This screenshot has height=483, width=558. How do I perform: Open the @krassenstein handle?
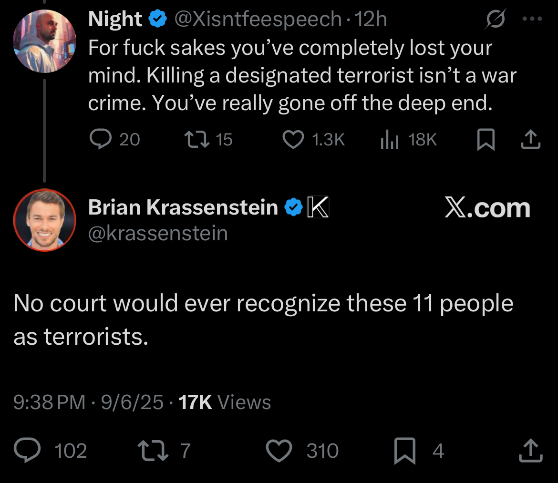pyautogui.click(x=158, y=233)
